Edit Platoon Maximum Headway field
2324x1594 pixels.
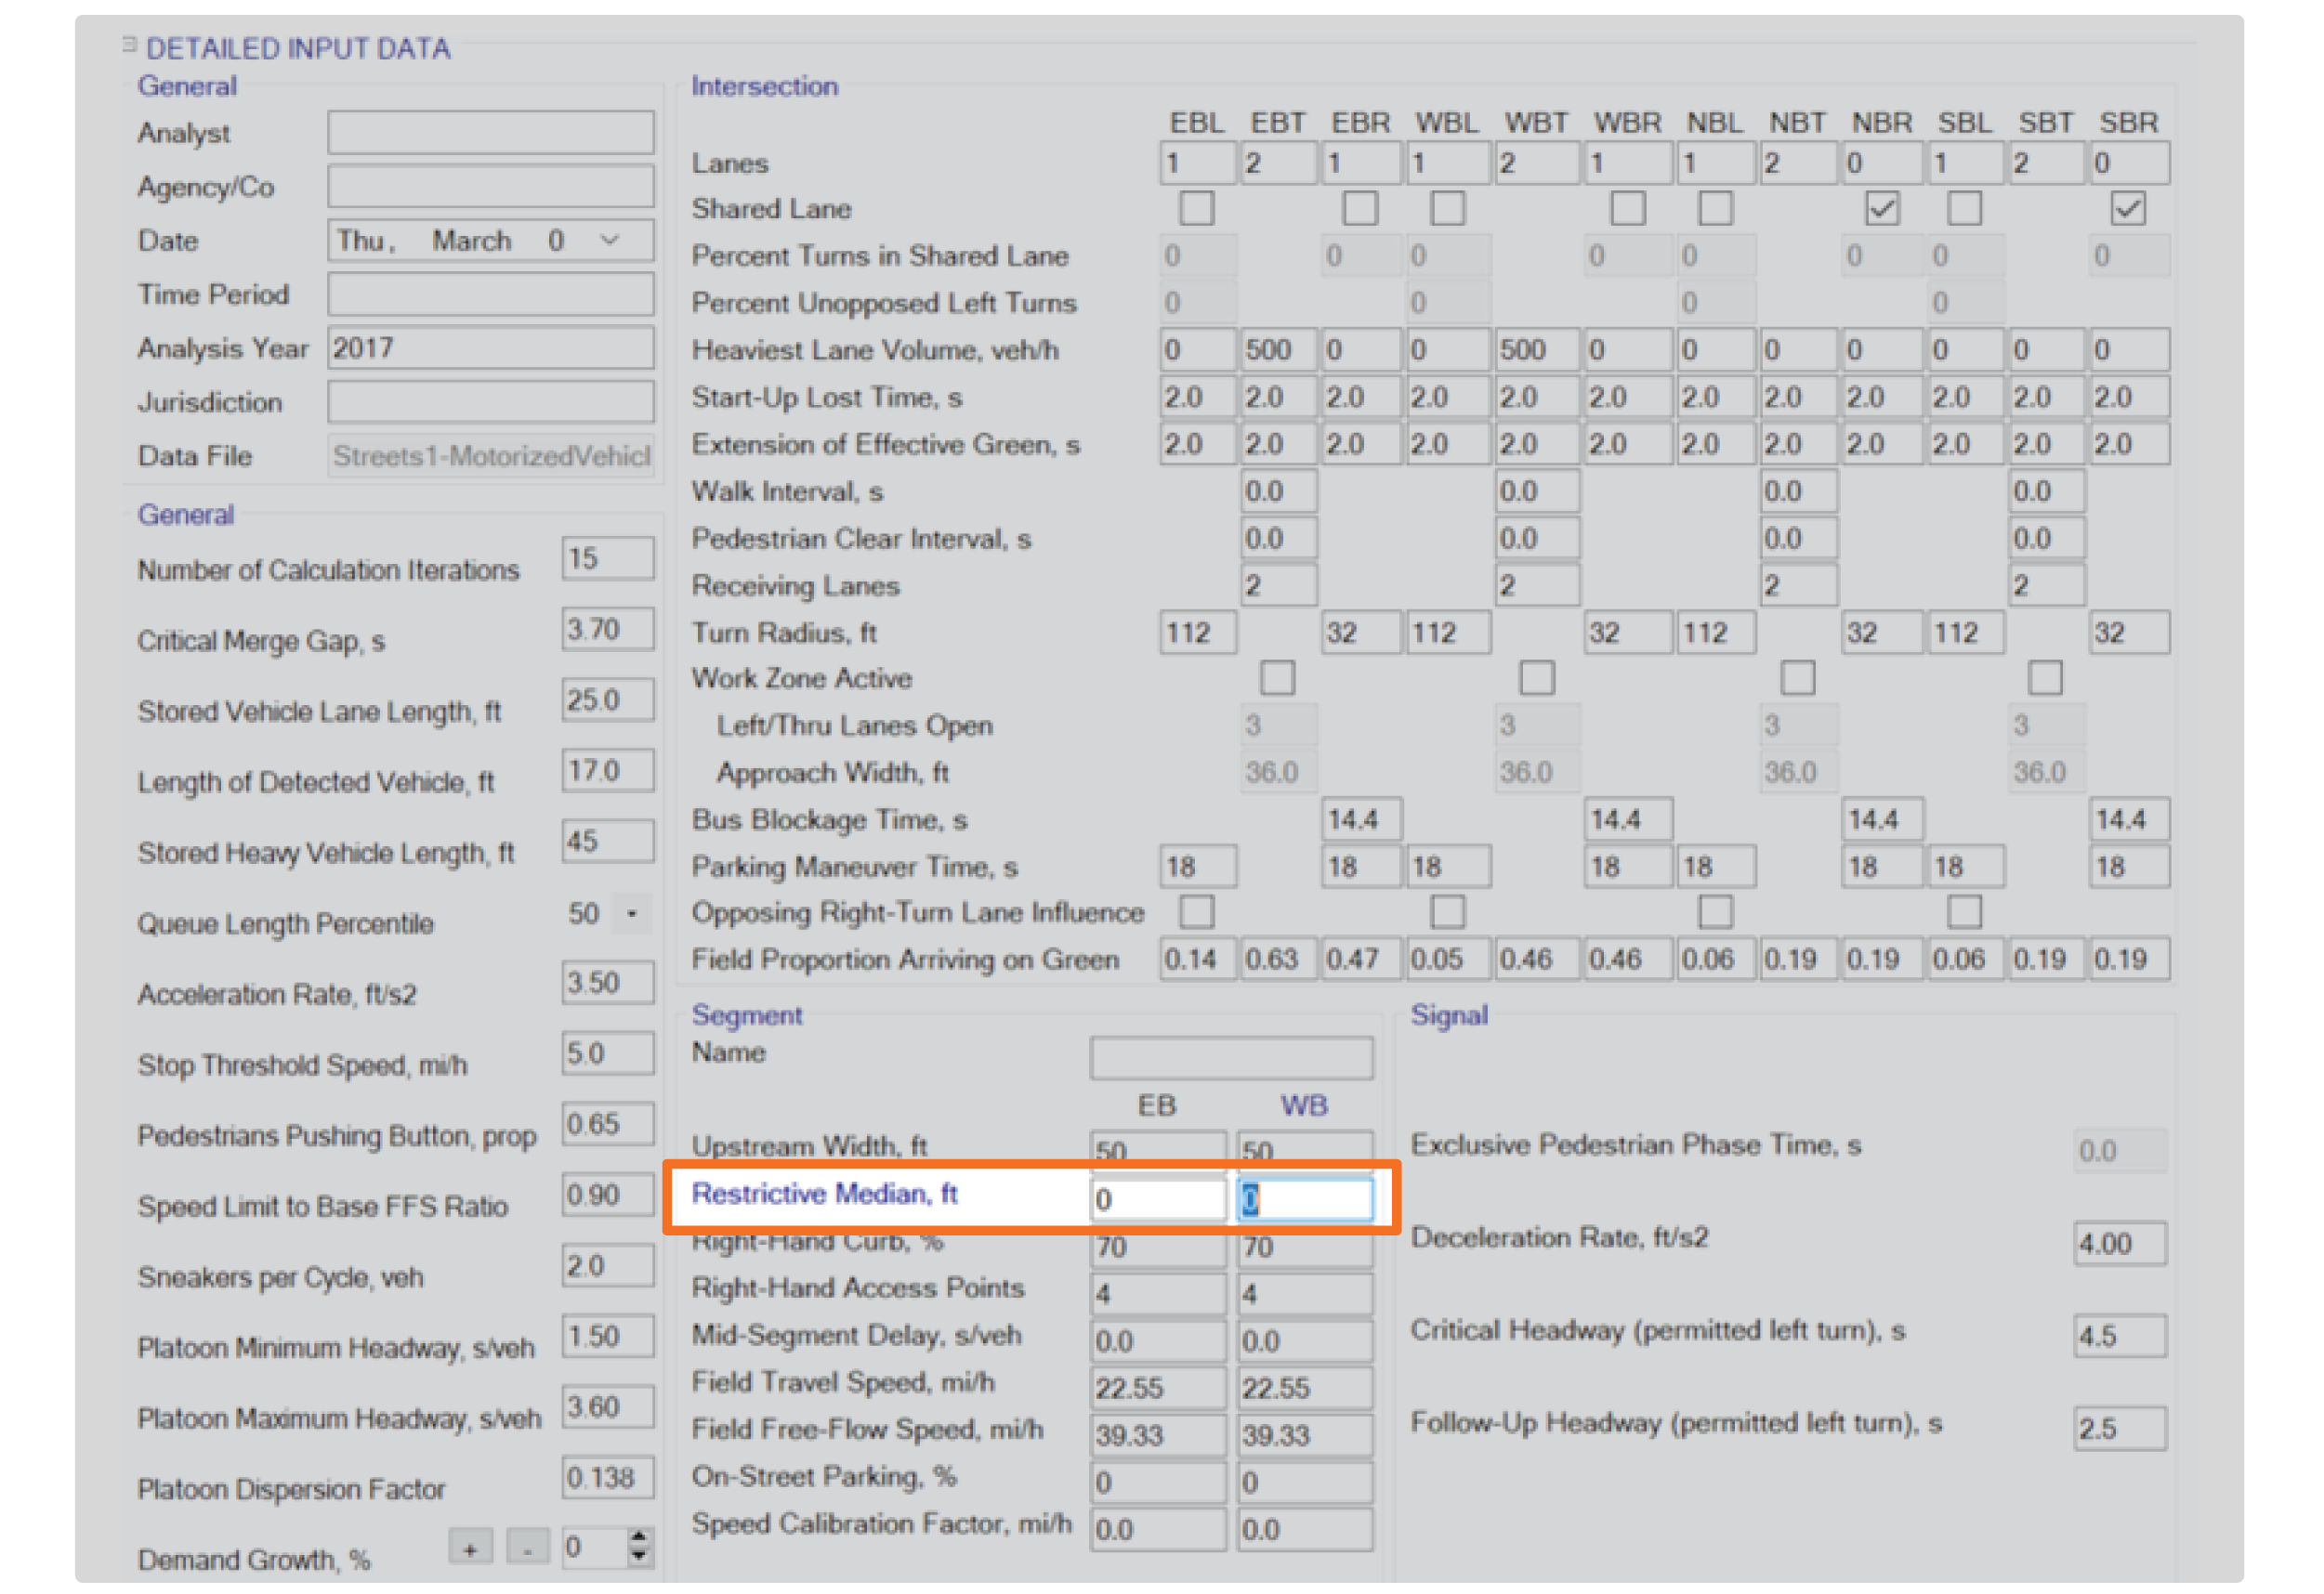click(x=608, y=1406)
